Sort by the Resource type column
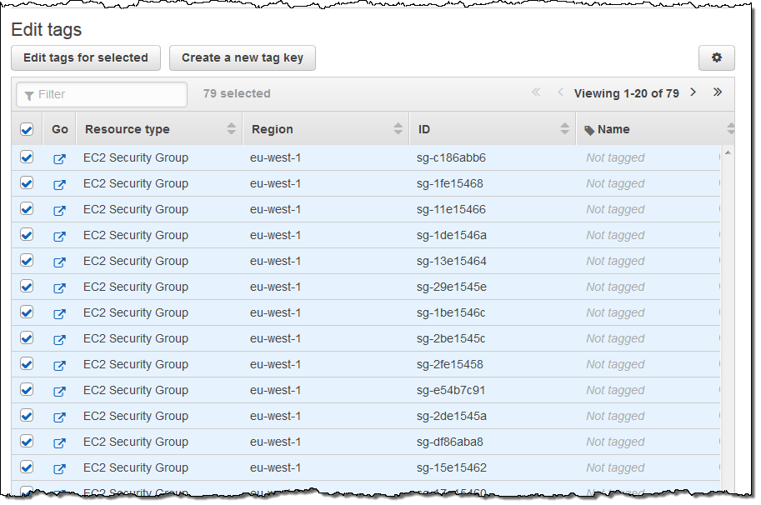The width and height of the screenshot is (761, 505). (127, 129)
